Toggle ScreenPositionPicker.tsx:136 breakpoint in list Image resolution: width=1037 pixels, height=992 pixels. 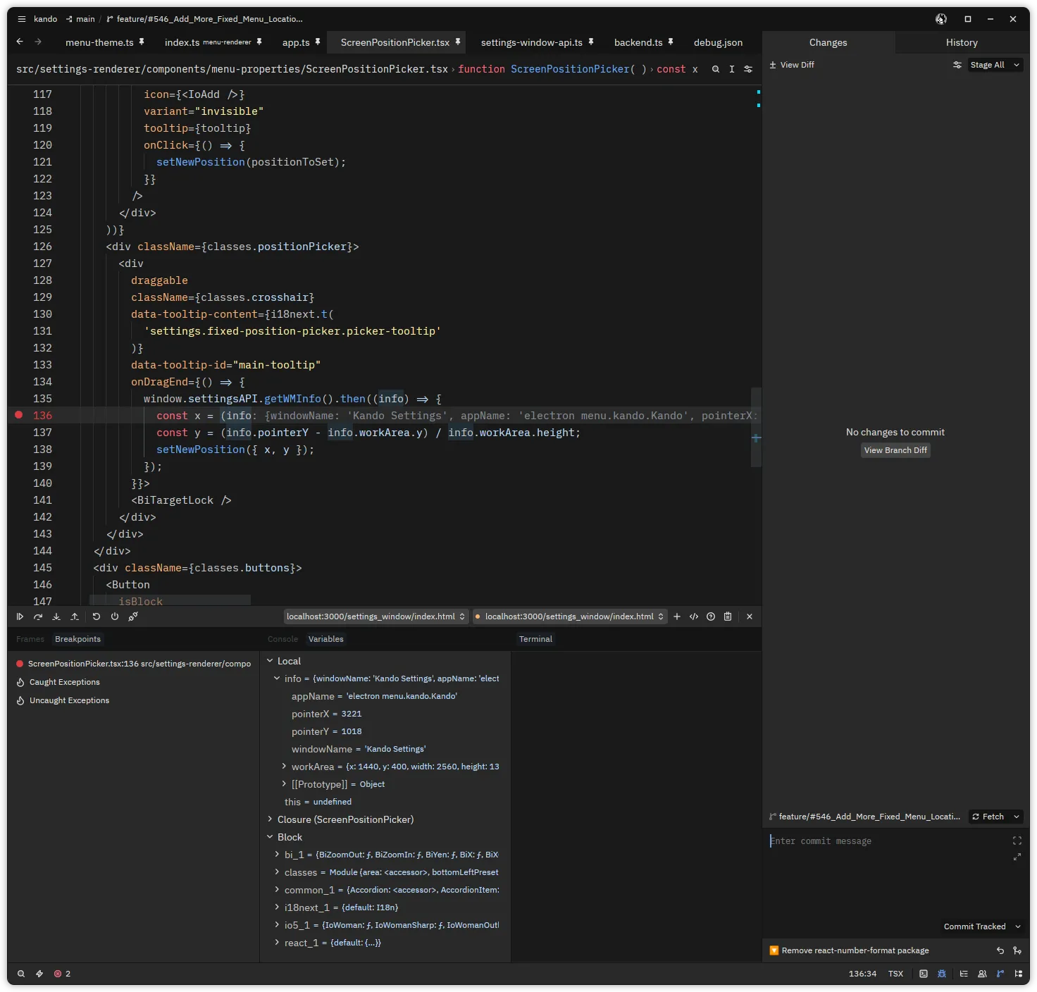(20, 664)
